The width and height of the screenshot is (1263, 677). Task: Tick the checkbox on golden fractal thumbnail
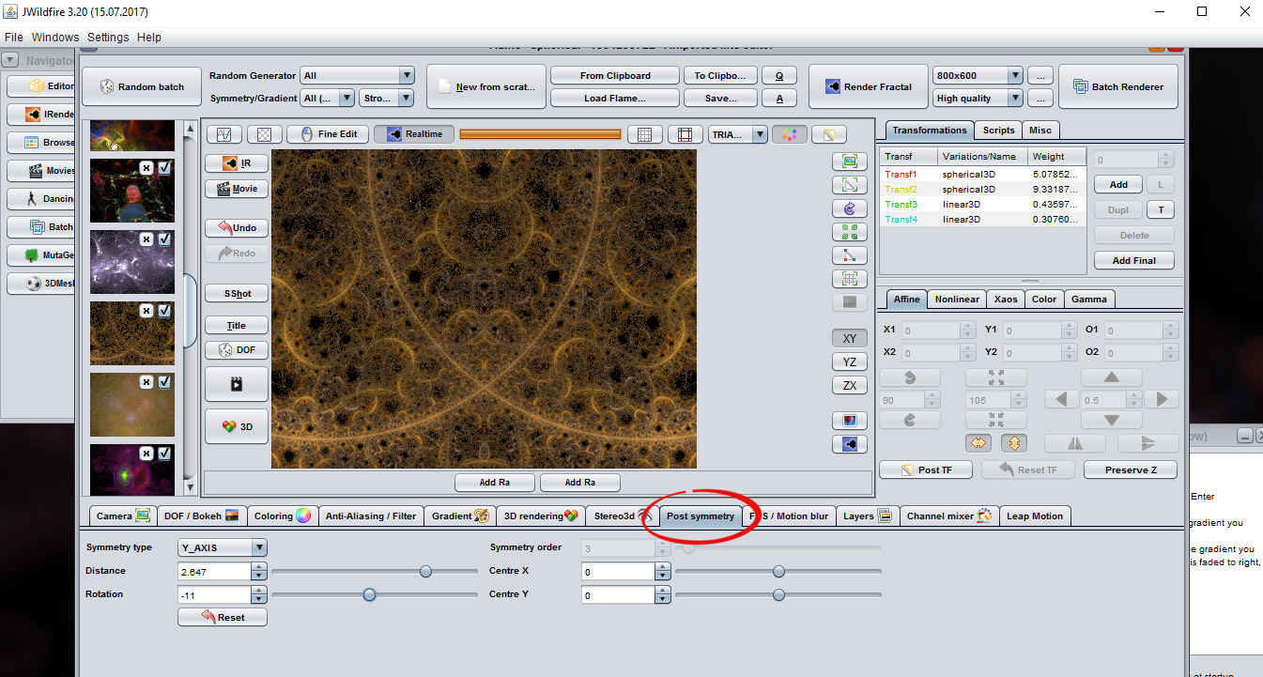click(x=164, y=310)
